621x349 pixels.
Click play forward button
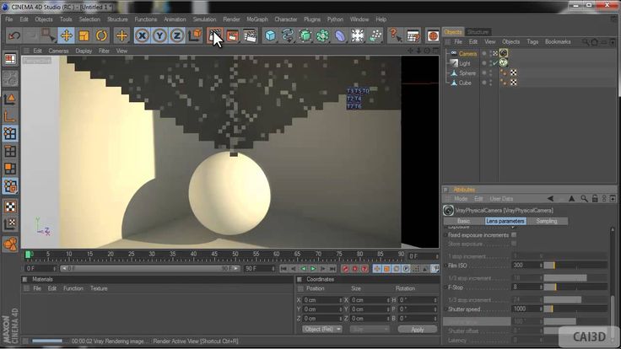point(313,269)
